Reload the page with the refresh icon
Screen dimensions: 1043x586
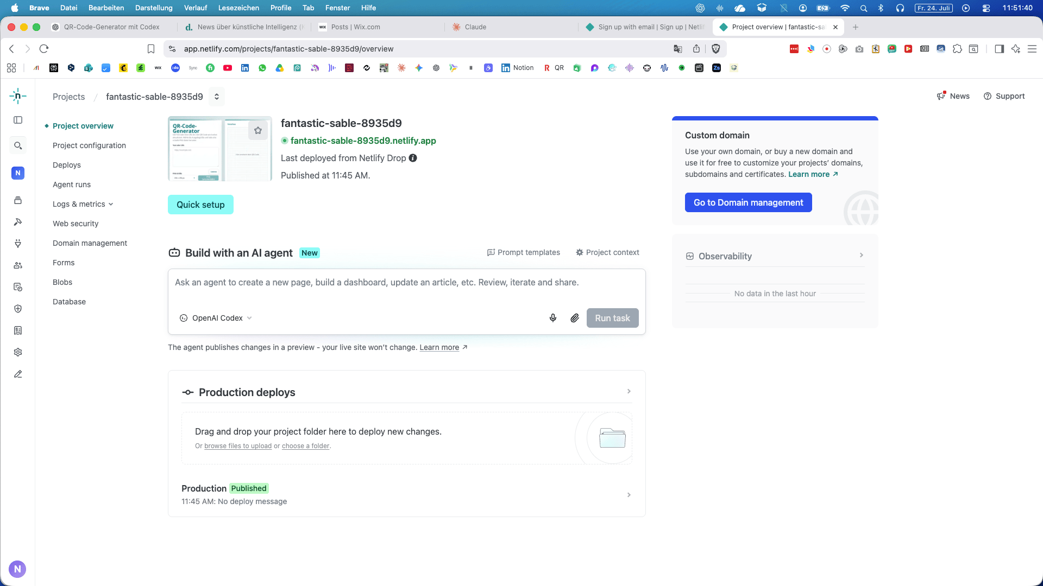pyautogui.click(x=44, y=49)
